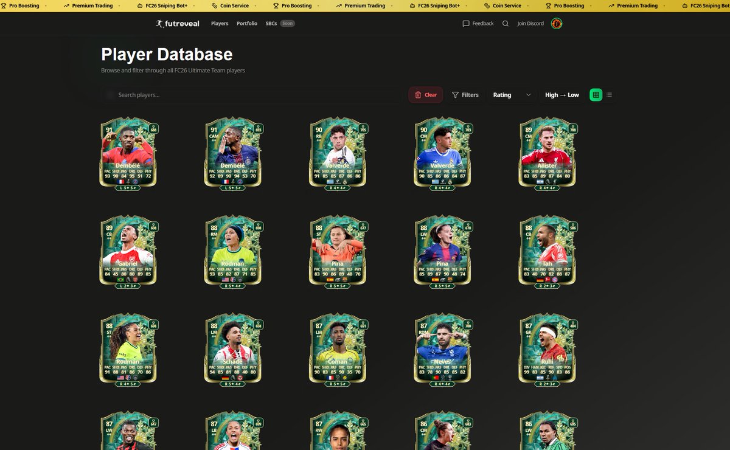Open the 91 CAM Dembélé card
Viewport: 730px width, 450px height.
coord(233,154)
